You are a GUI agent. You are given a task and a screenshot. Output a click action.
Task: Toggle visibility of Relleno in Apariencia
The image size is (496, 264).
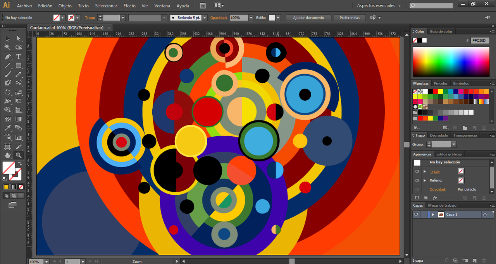417,180
